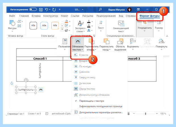Choose Сквозное wrapping option
The width and height of the screenshot is (176, 127).
pyautogui.click(x=99, y=72)
